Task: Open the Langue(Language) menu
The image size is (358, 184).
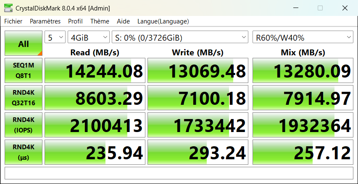Action: coord(163,21)
